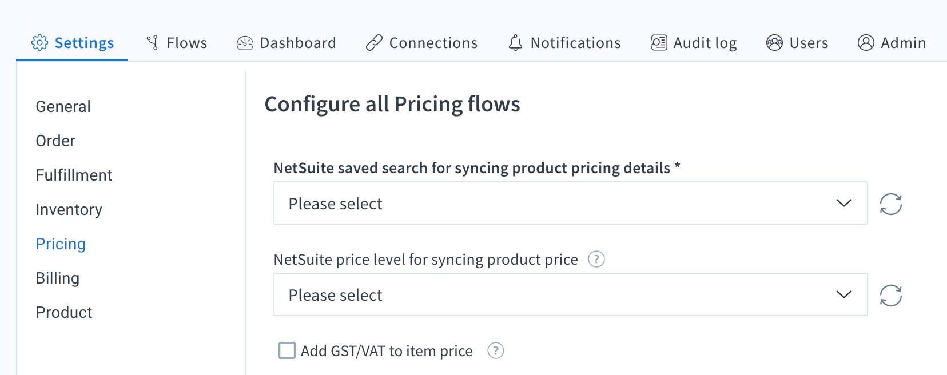
Task: Open the price level dropdown
Action: pyautogui.click(x=570, y=294)
